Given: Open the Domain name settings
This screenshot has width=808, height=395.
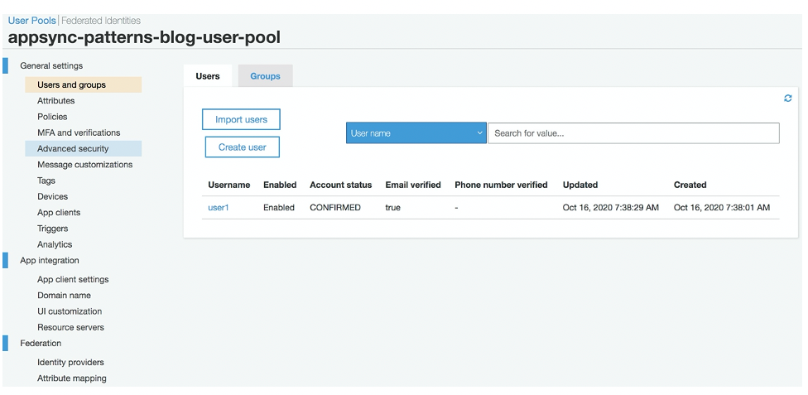Looking at the screenshot, I should point(64,296).
